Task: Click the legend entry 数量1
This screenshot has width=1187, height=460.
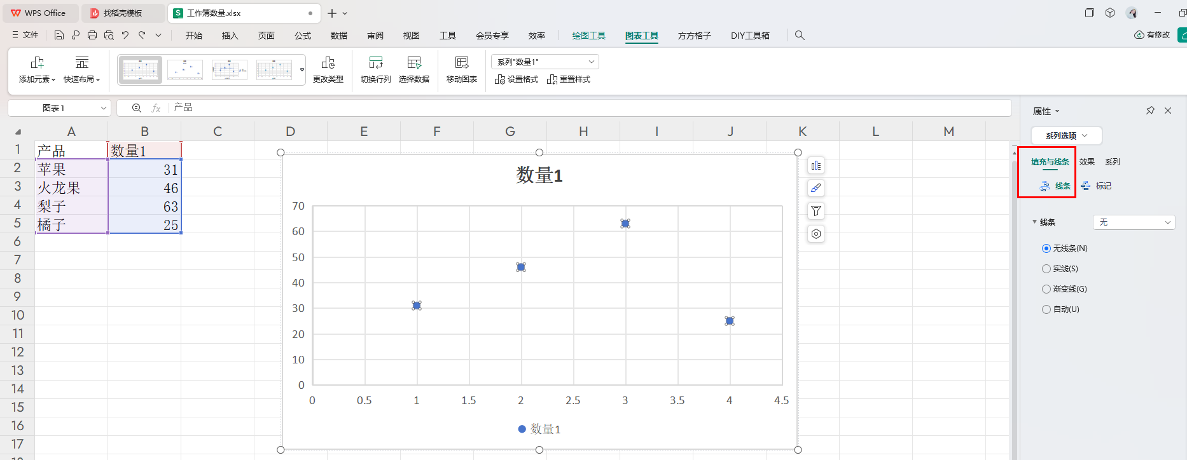Action: point(539,430)
